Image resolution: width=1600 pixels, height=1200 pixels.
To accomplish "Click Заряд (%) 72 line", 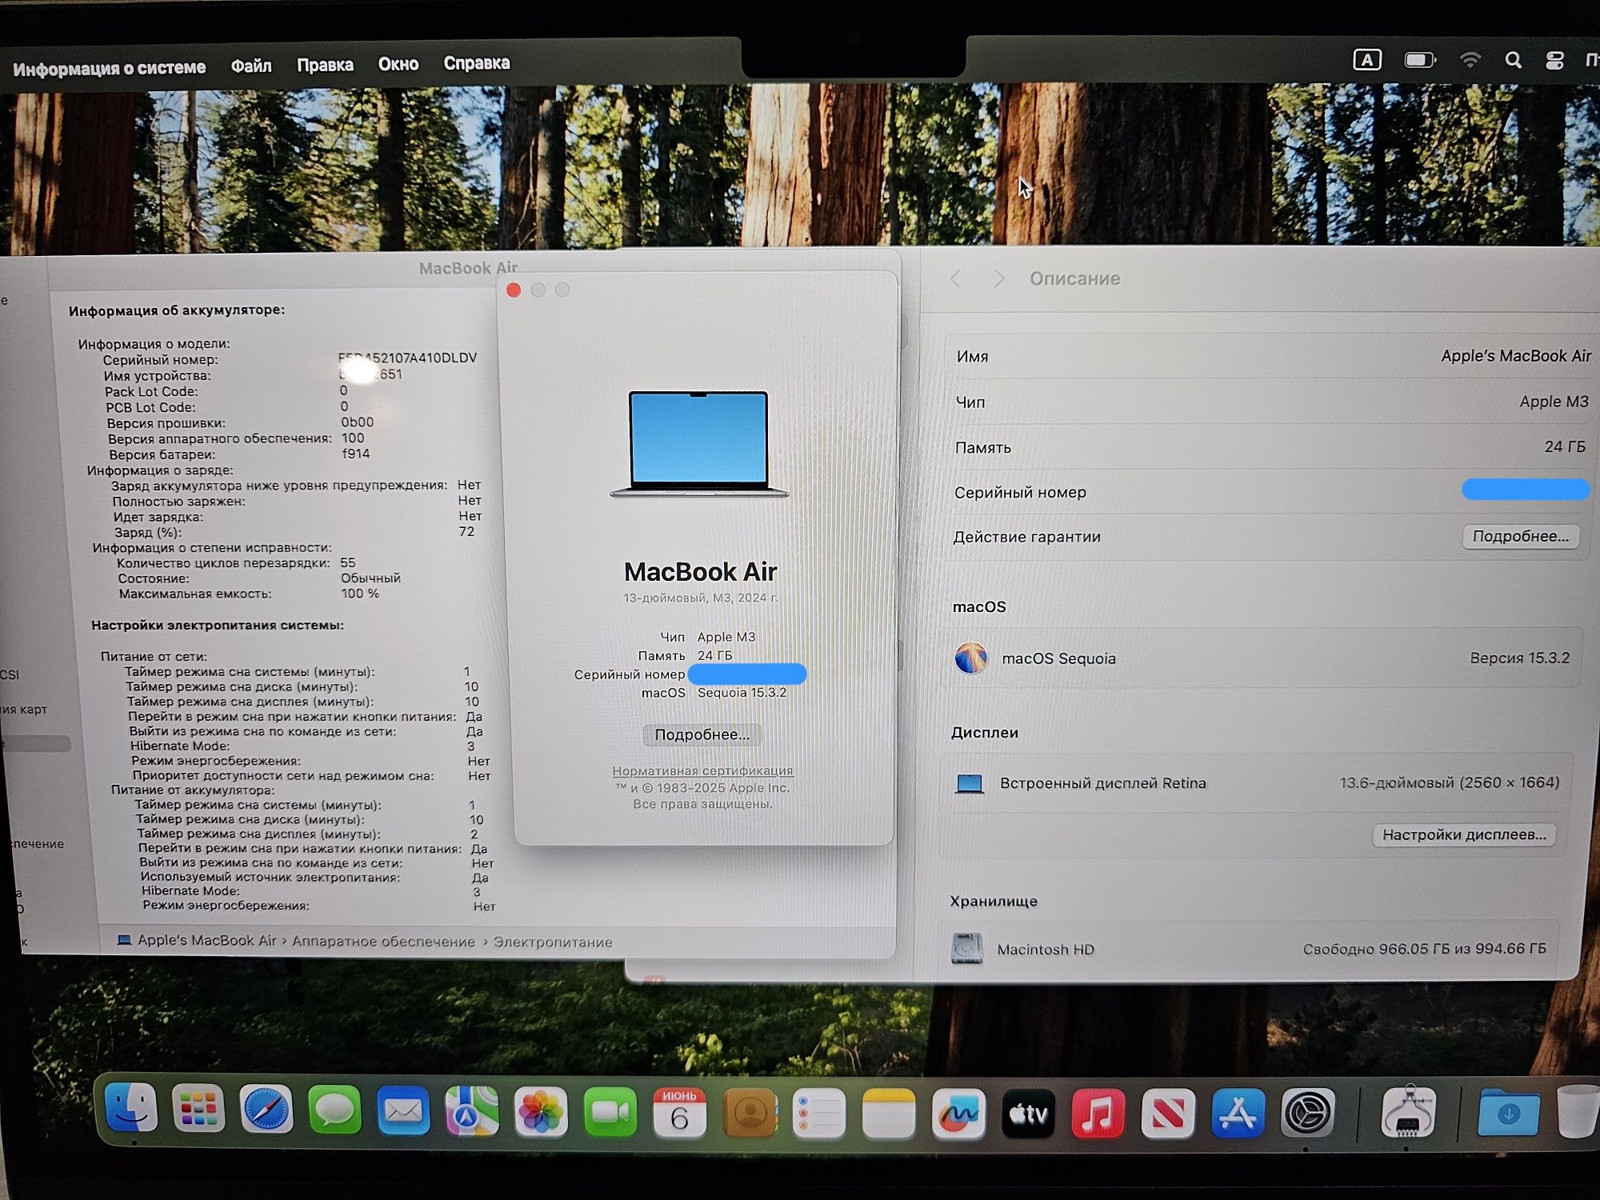I will (294, 532).
